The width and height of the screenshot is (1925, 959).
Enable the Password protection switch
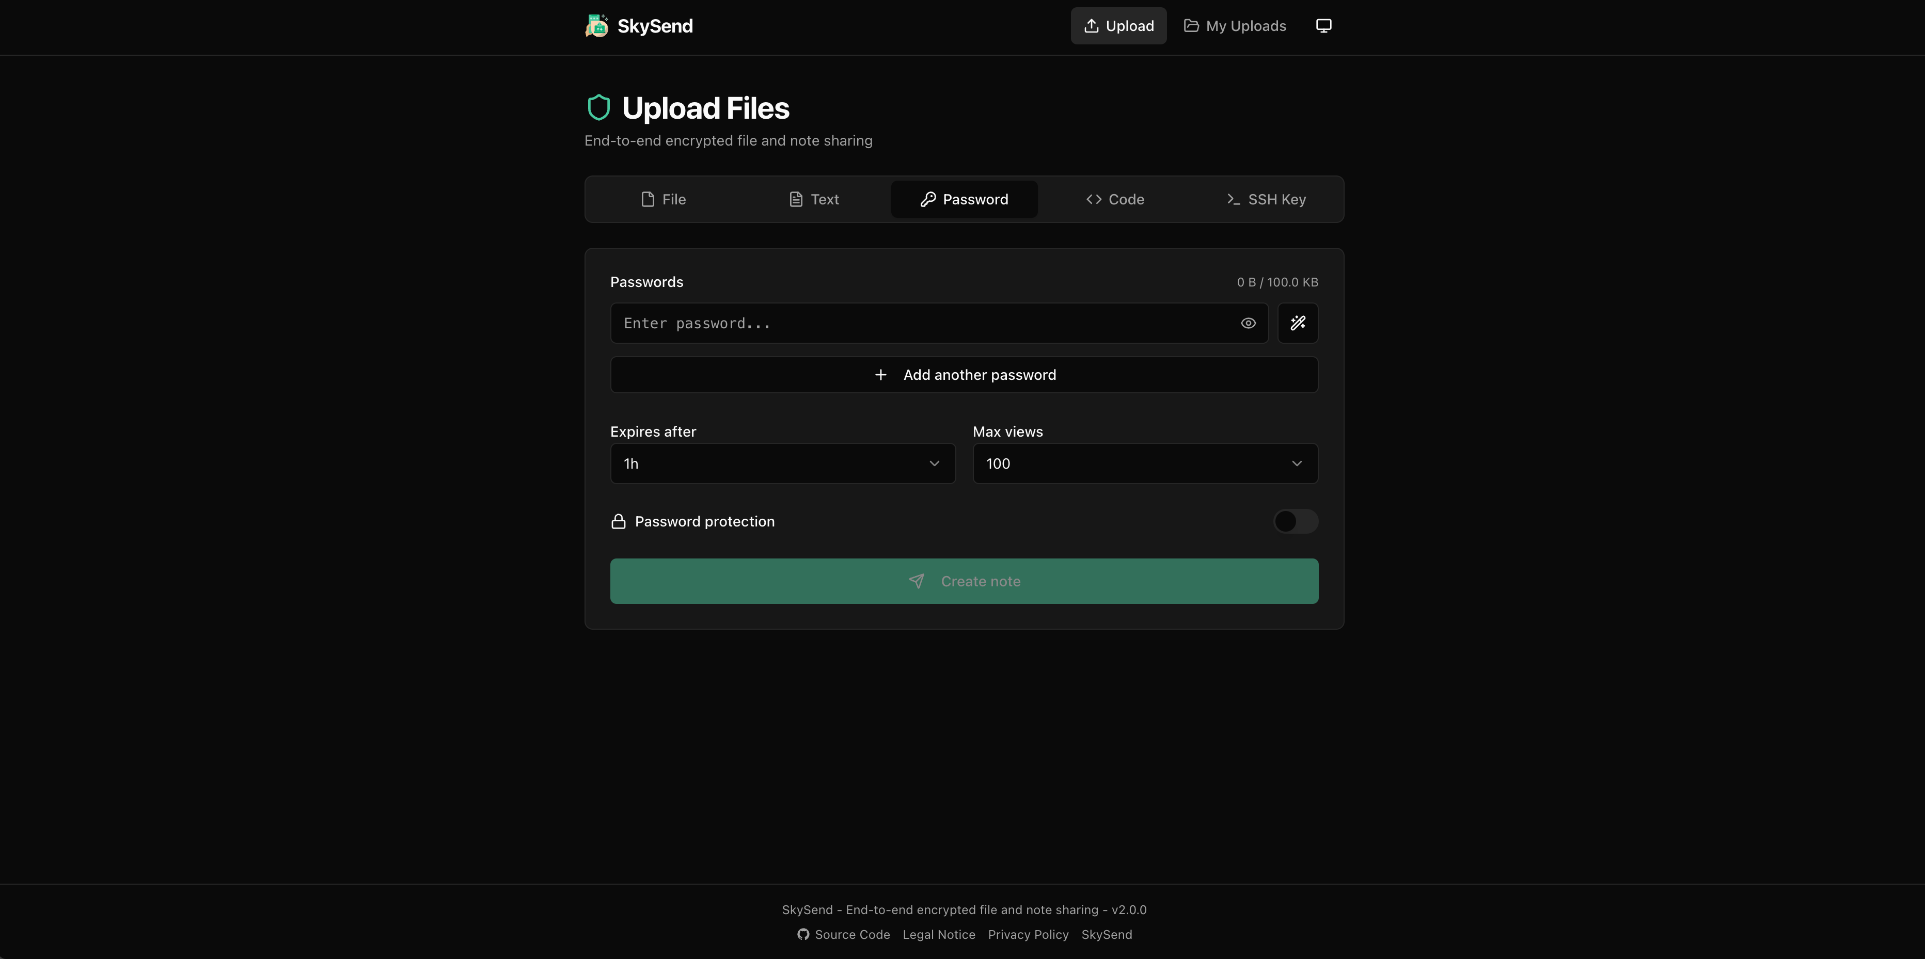(x=1295, y=521)
